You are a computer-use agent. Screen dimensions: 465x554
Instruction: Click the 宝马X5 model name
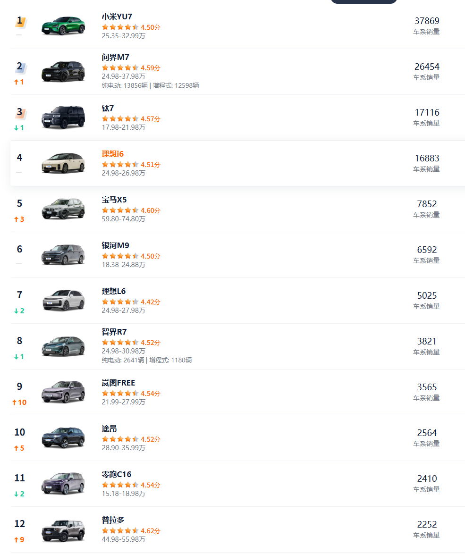[114, 200]
